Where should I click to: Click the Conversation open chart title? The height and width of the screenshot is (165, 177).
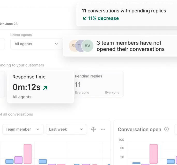coord(139,129)
